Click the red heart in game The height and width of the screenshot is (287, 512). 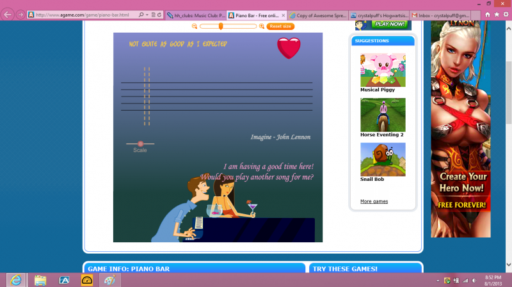tap(289, 48)
